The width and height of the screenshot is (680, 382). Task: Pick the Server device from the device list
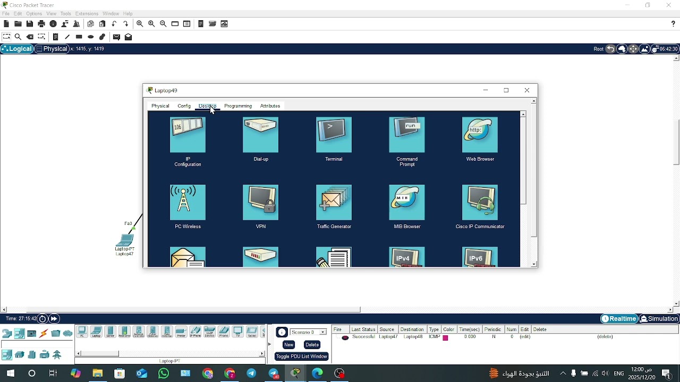(110, 332)
